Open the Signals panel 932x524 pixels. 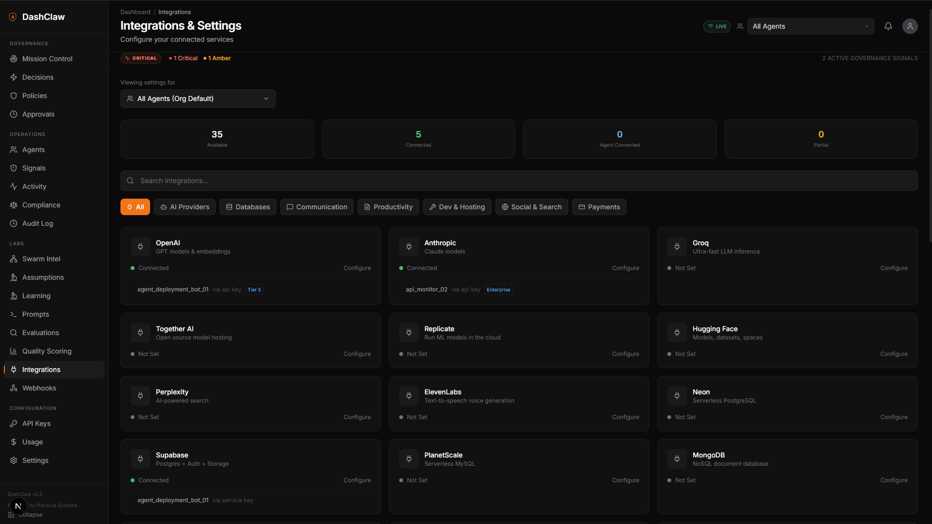coord(34,168)
